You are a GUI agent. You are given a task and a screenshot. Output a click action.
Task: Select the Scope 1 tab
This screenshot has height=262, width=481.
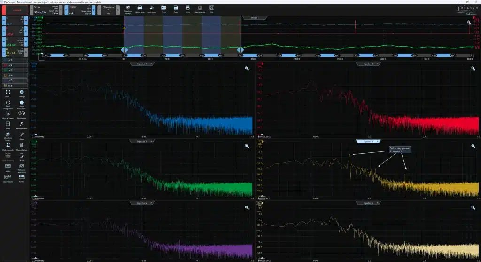[255, 18]
